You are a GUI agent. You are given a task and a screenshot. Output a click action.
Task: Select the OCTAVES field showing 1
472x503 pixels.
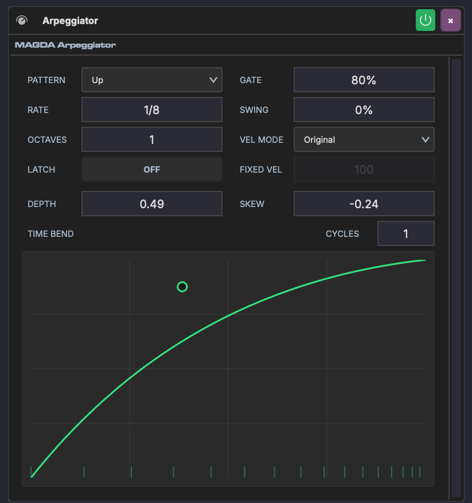[151, 139]
